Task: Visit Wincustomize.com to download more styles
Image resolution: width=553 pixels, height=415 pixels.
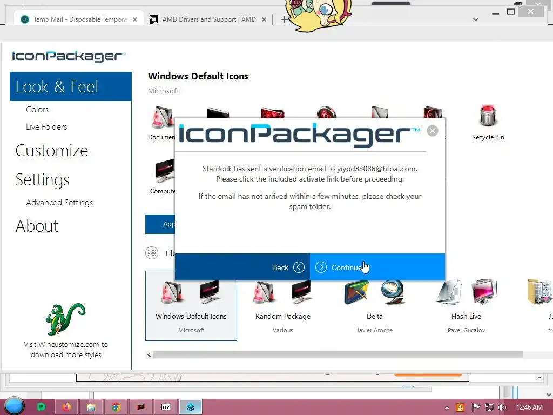Action: (66, 350)
